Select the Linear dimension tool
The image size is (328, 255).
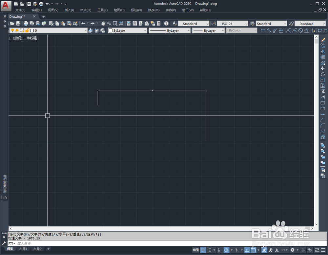click(x=263, y=30)
